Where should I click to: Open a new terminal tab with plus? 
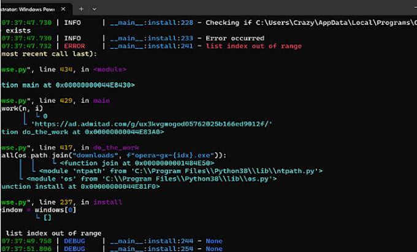(x=81, y=9)
